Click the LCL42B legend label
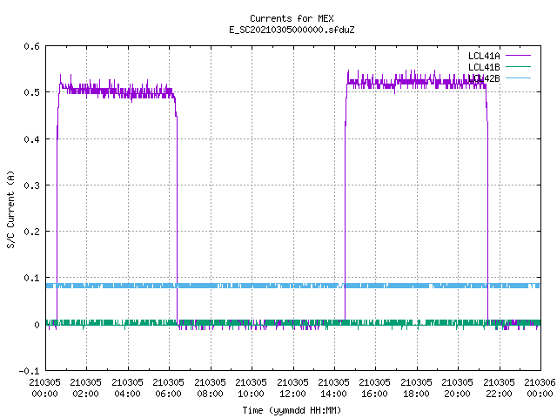Screen dimensions: 557x418 coord(484,78)
